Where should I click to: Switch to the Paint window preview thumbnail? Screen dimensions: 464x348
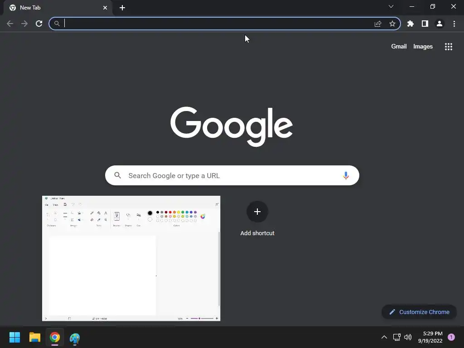pos(131,258)
